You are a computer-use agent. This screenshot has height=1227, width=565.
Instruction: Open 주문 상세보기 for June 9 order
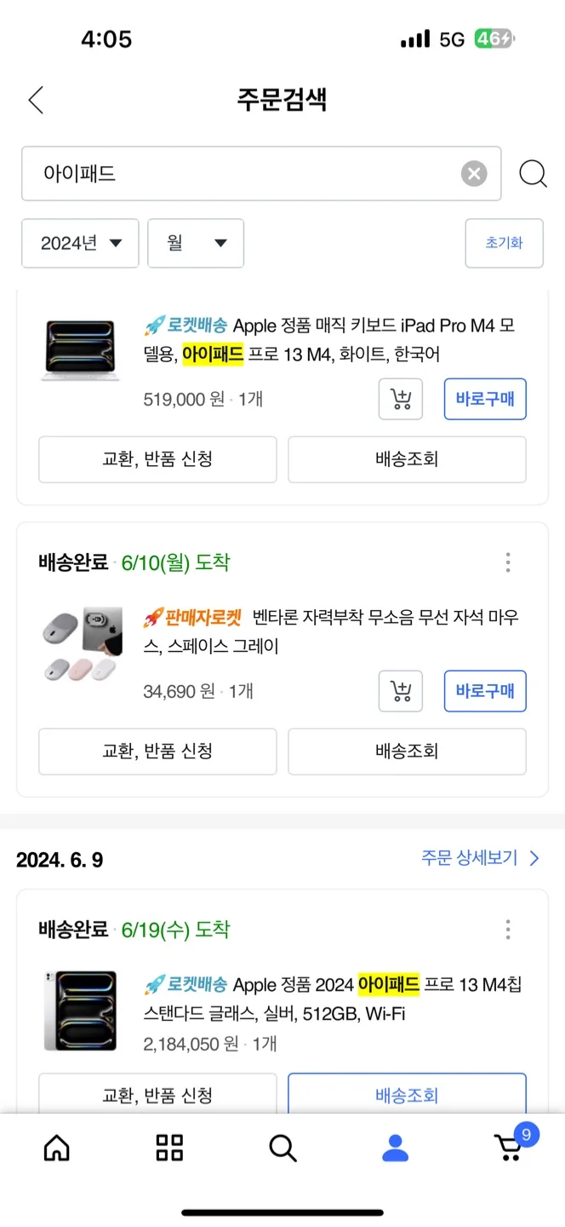pos(481,858)
